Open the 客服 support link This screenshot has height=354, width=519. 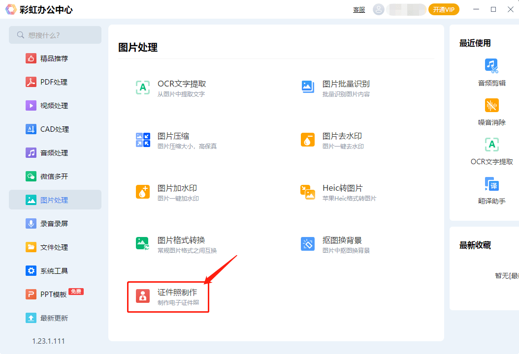359,10
